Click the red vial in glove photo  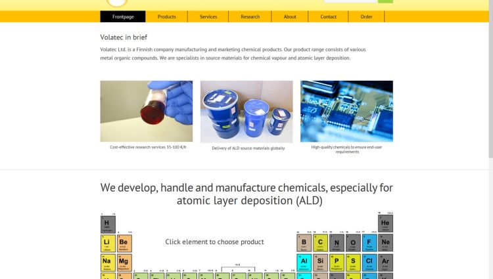coord(147,111)
